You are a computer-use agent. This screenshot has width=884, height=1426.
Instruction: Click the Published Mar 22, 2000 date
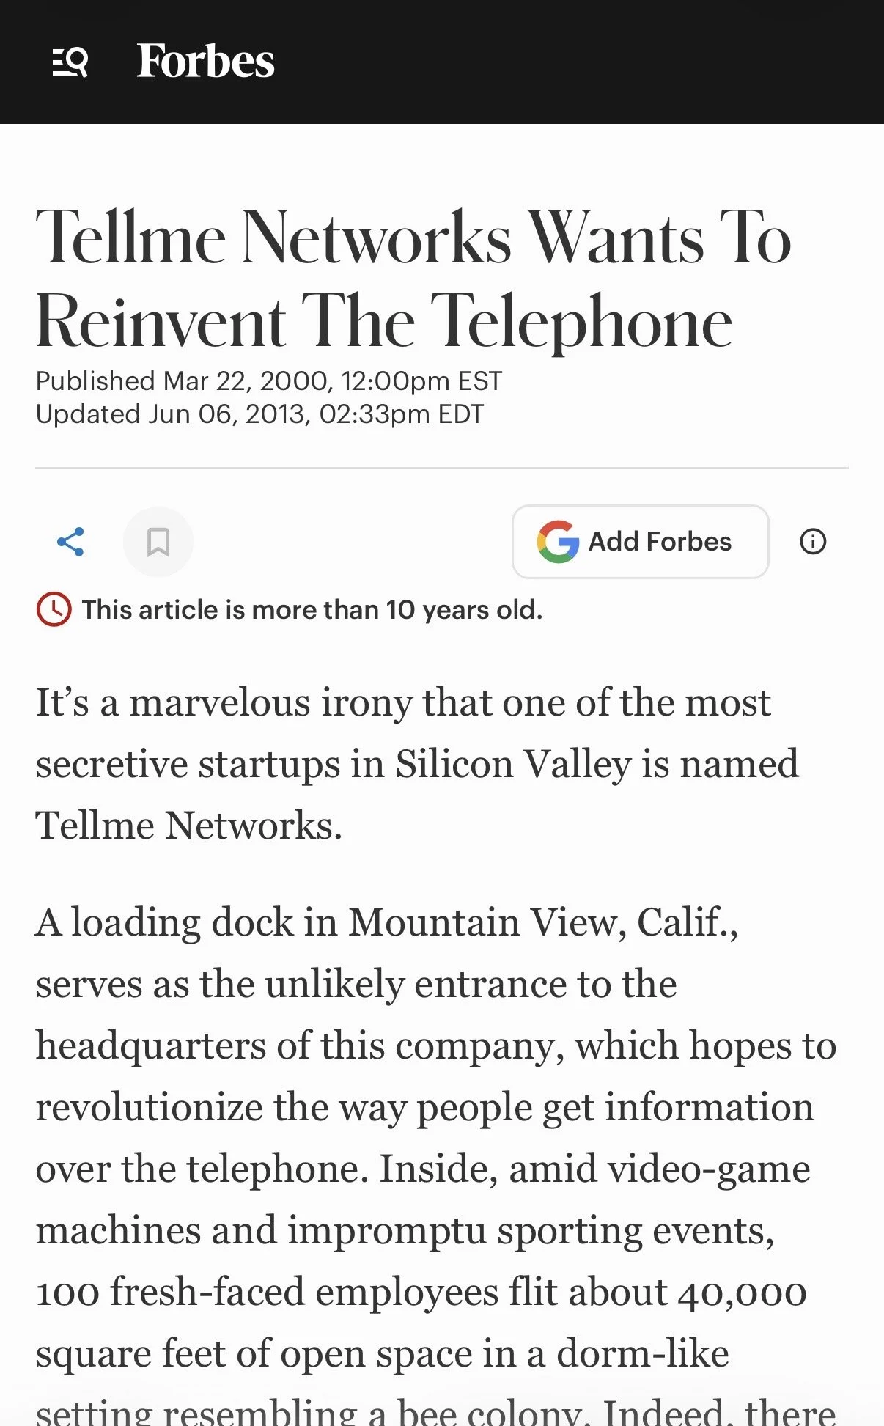(269, 381)
